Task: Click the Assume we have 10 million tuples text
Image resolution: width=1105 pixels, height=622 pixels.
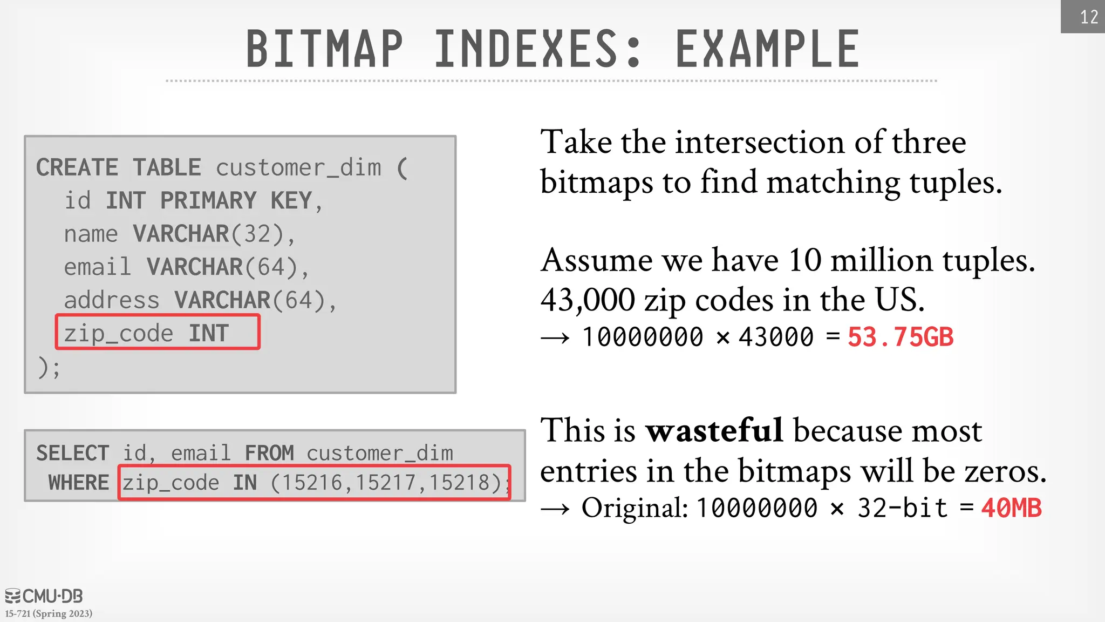Action: pos(787,260)
